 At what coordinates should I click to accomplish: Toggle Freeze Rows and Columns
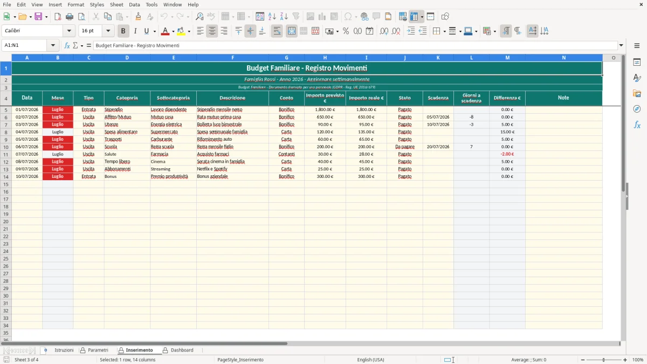click(x=414, y=17)
